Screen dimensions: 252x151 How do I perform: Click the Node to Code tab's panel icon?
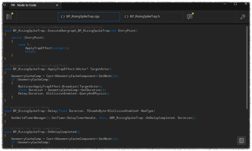13,5
